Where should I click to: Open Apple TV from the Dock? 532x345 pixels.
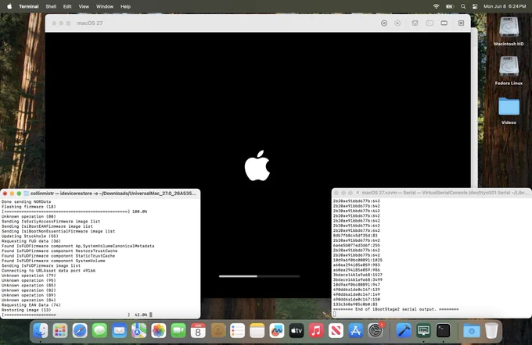(x=297, y=330)
